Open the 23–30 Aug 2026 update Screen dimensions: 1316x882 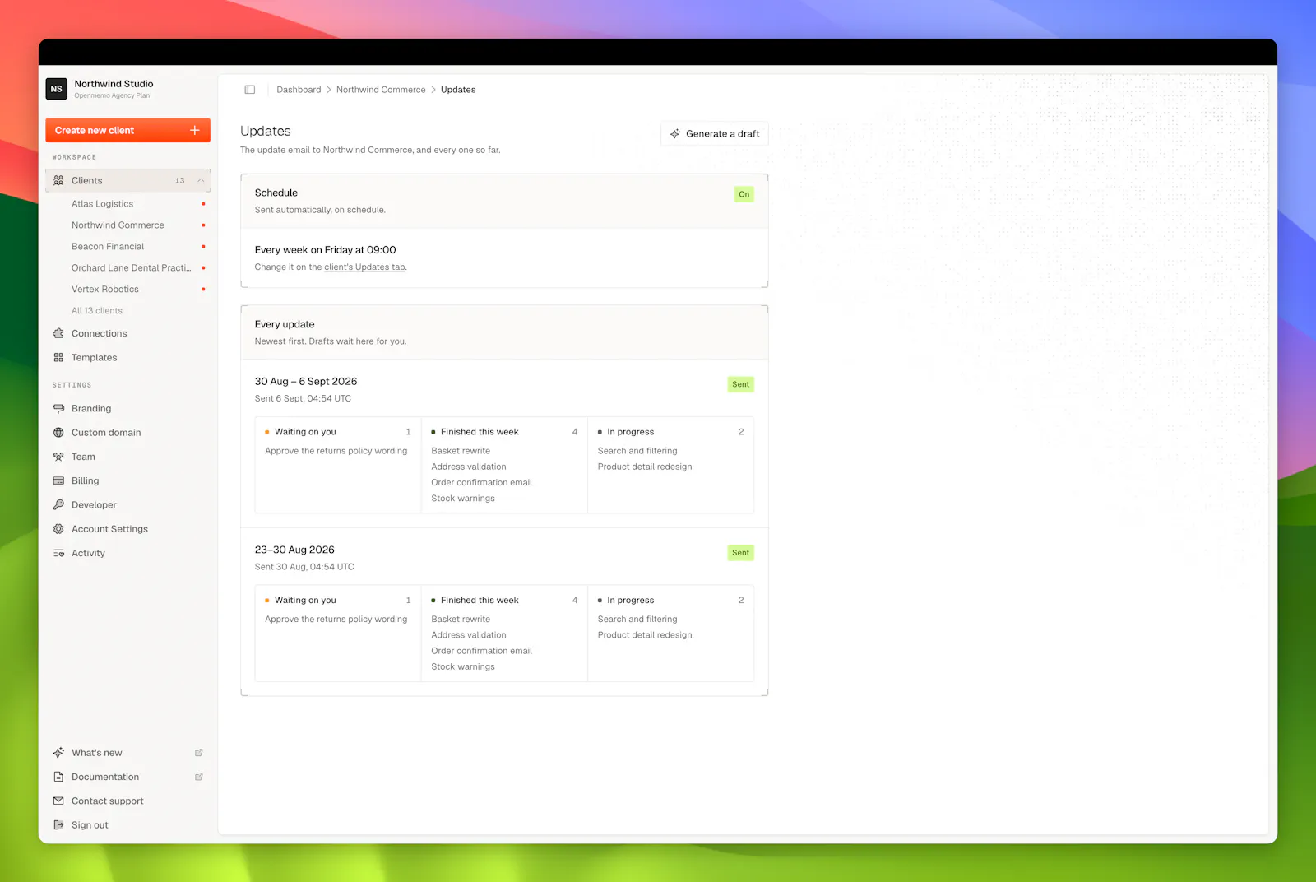[294, 550]
